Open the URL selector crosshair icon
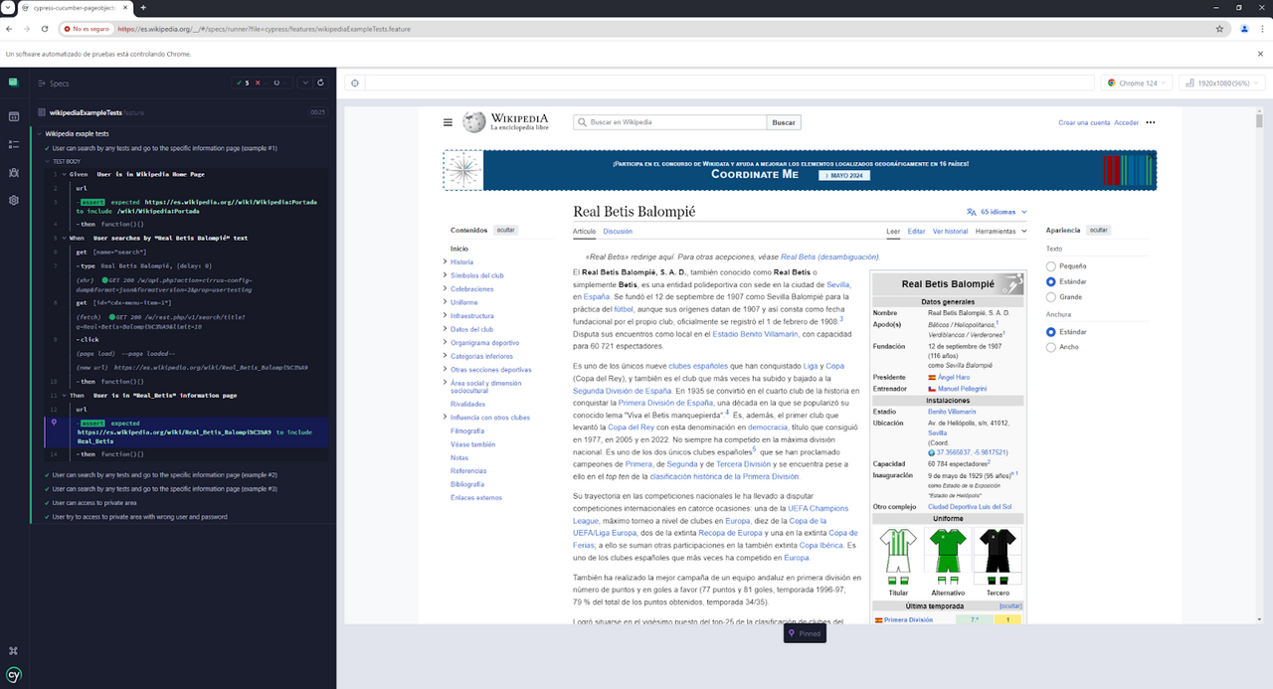This screenshot has width=1273, height=689. click(x=355, y=83)
